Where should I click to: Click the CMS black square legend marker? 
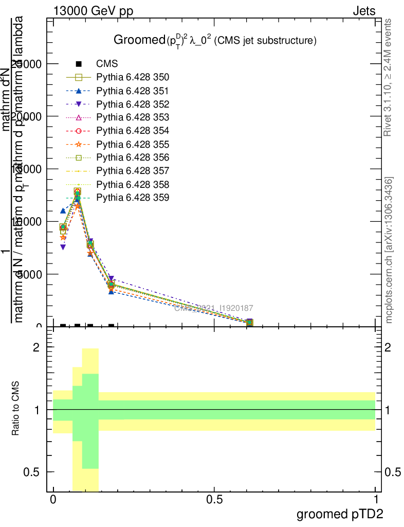[x=79, y=64]
